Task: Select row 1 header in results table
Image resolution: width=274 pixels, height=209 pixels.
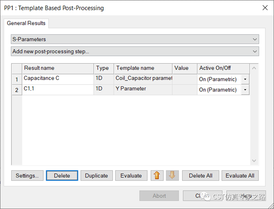Action: pyautogui.click(x=17, y=80)
